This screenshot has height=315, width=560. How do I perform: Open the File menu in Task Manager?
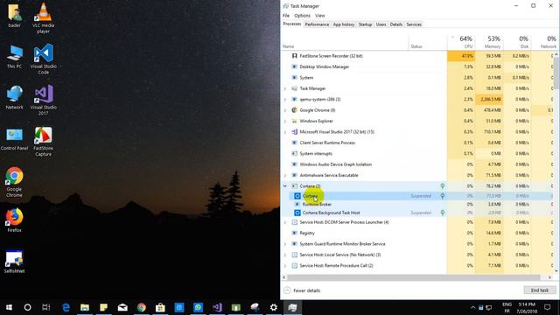[x=286, y=16]
